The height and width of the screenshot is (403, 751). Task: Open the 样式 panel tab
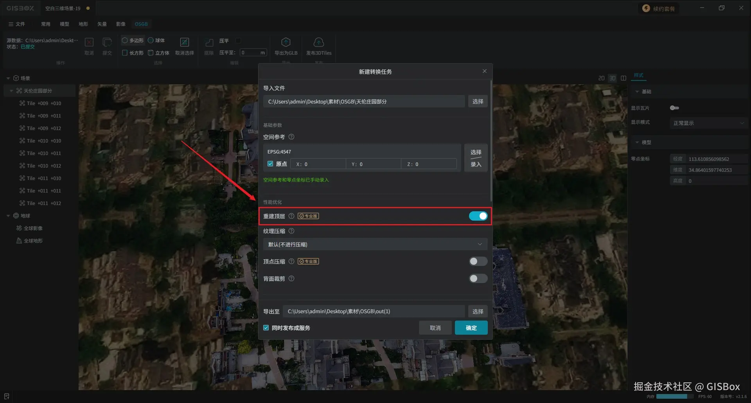pos(639,75)
